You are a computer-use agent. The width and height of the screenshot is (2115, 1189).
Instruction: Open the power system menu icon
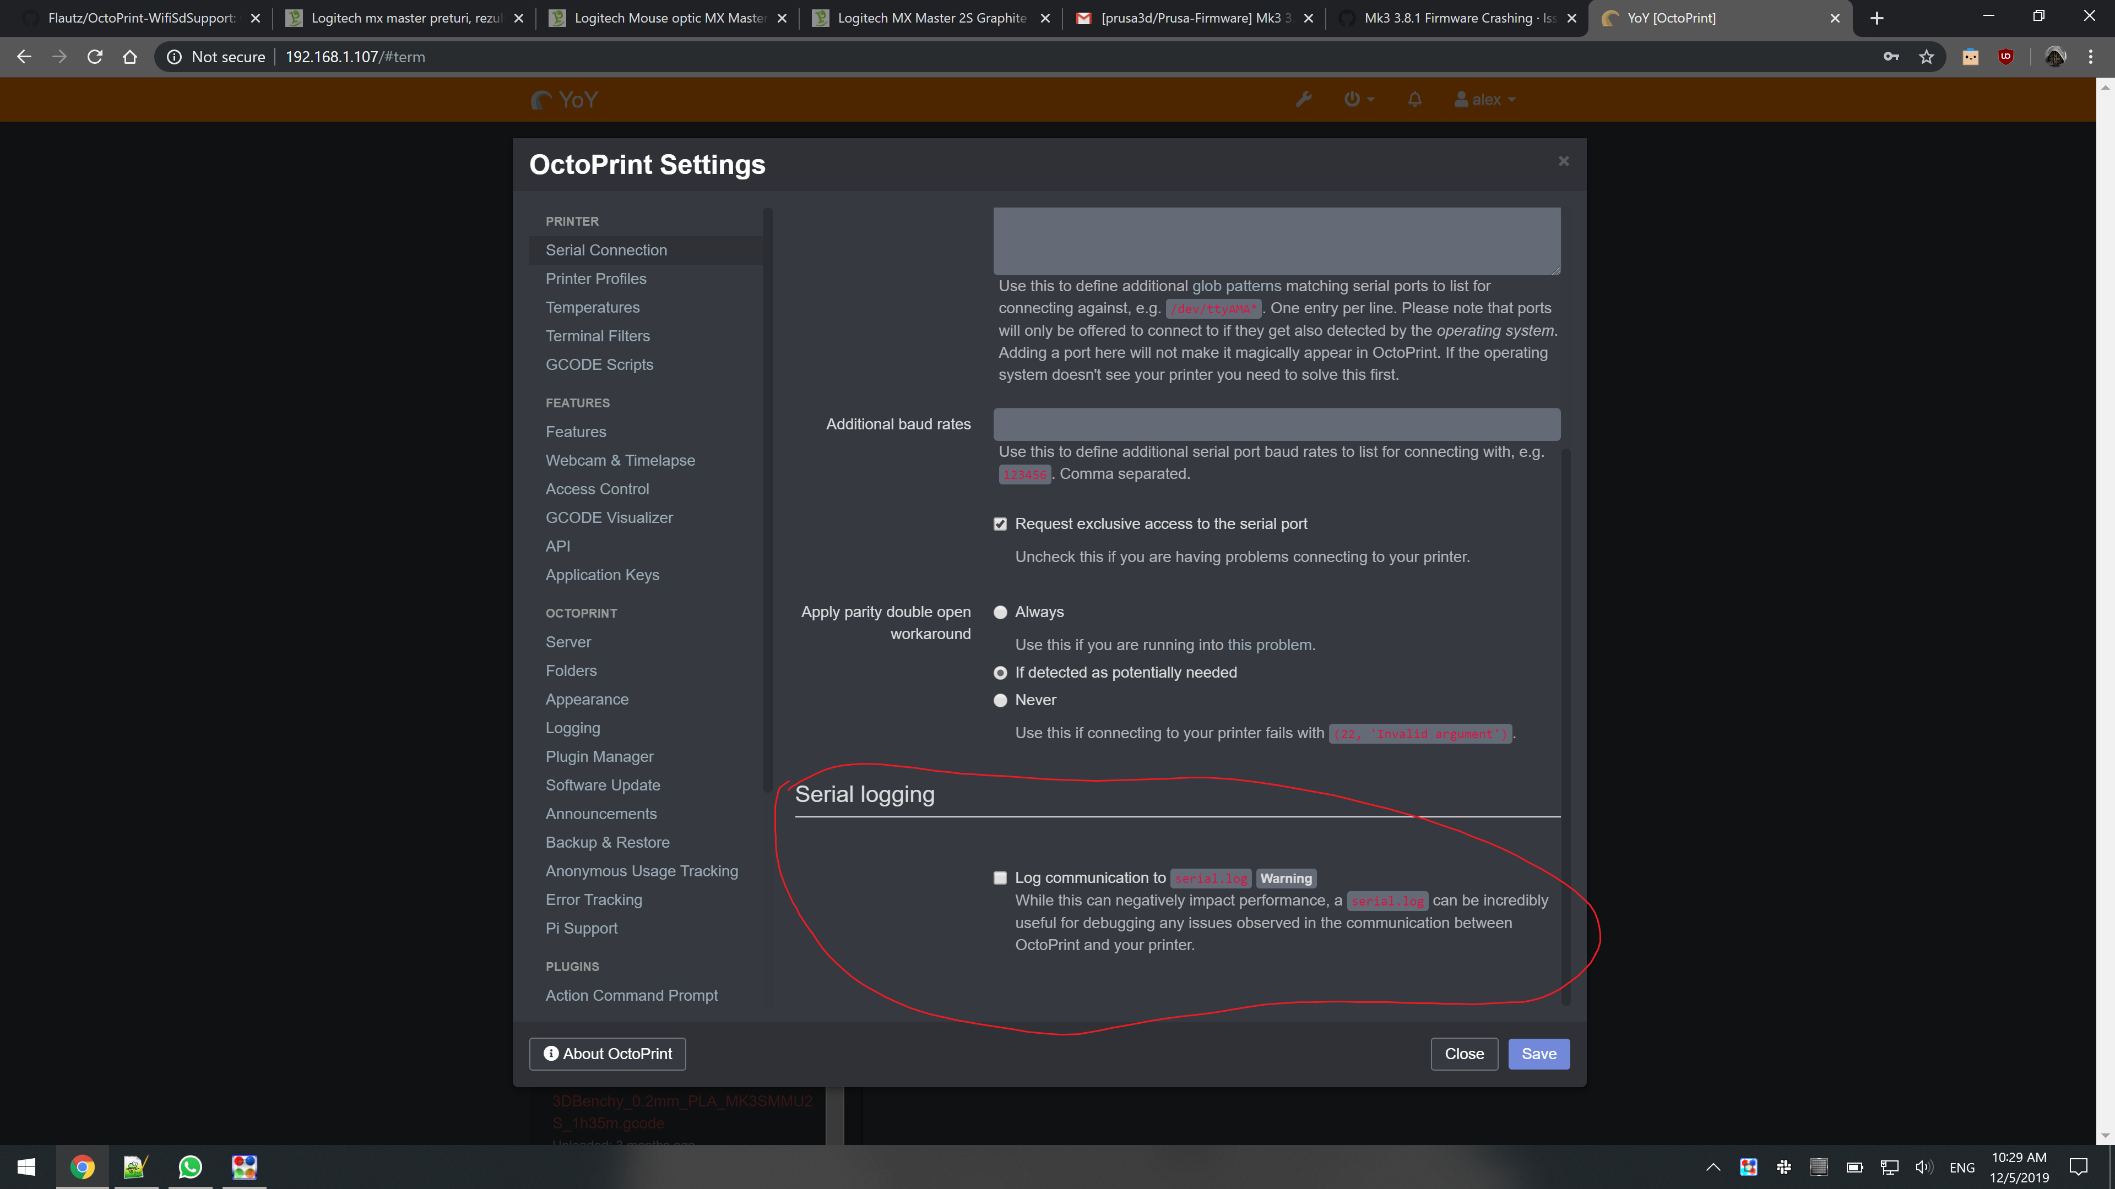(x=1359, y=99)
